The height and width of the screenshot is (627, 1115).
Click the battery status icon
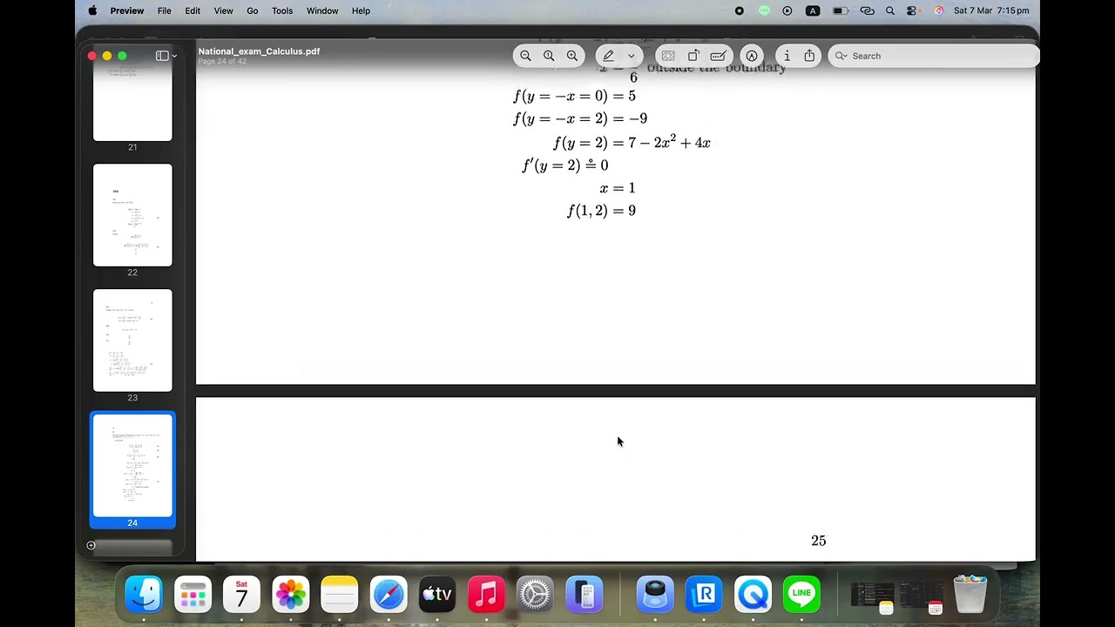[840, 10]
